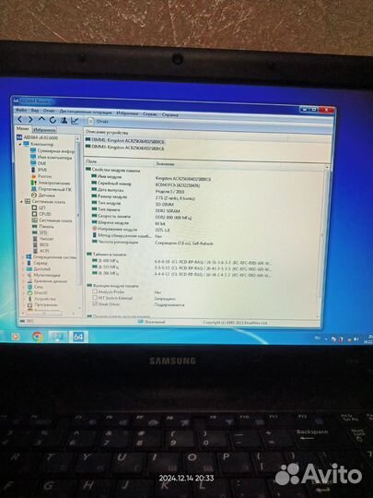Go forward with the right arrow toolbar icon
This screenshot has height=498, width=373.
pos(30,120)
